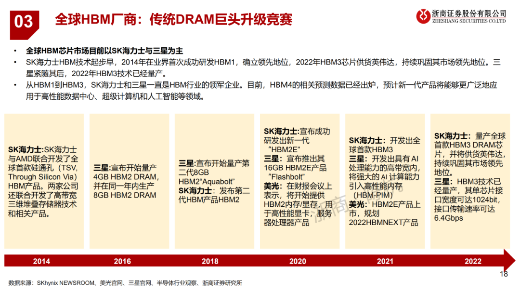
Task: Click the "Flashbolt" text in the 2020 card
Action: (286, 177)
